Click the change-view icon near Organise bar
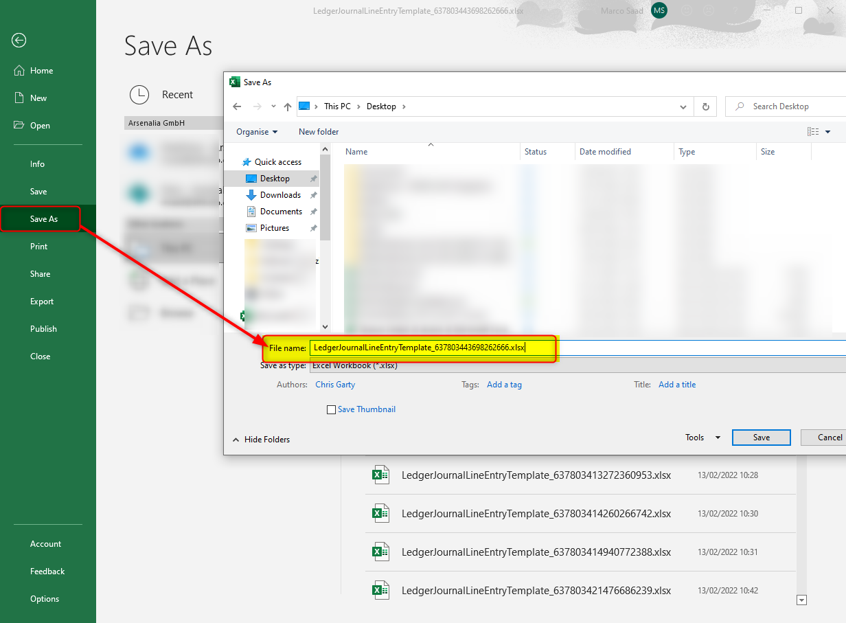 [x=814, y=131]
